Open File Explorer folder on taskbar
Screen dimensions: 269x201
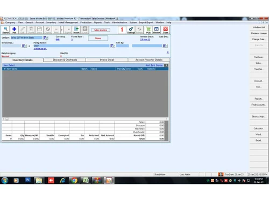tap(39, 181)
